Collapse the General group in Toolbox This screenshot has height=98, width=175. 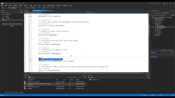pos(2,20)
